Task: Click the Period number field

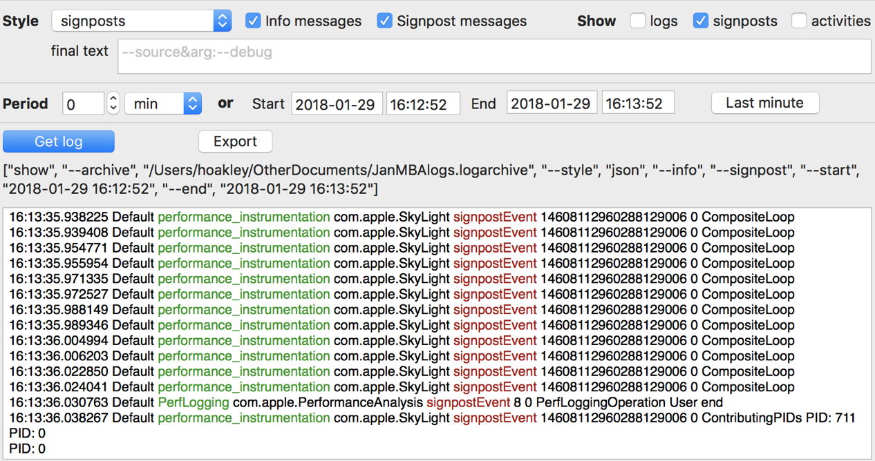Action: point(83,104)
